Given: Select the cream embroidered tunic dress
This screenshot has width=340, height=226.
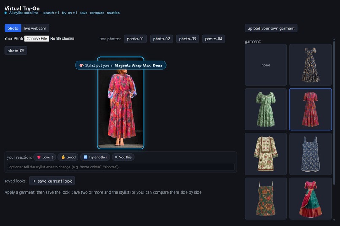Looking at the screenshot, I should [266, 154].
